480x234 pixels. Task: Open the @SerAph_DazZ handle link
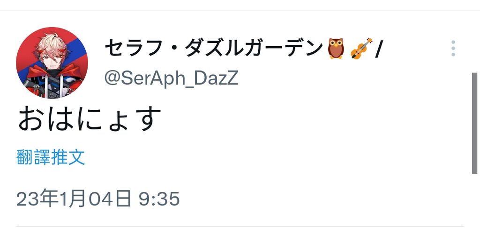click(x=171, y=78)
